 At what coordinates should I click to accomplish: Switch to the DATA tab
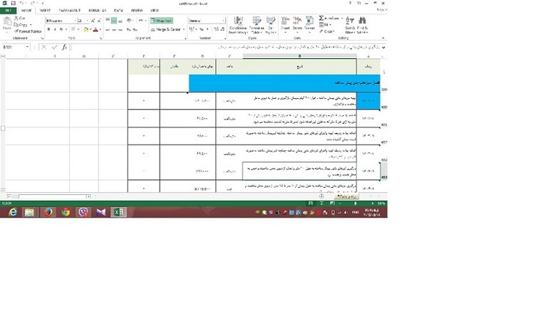118,11
